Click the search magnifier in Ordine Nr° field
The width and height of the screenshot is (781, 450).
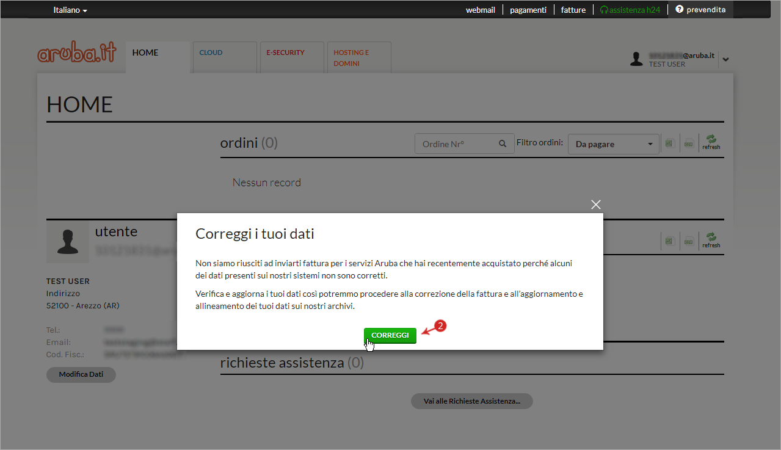(x=503, y=144)
